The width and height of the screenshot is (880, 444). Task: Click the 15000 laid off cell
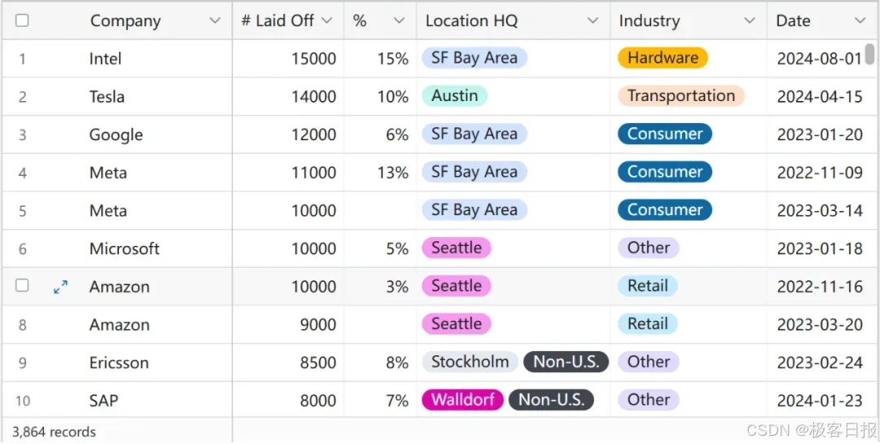[x=288, y=59]
